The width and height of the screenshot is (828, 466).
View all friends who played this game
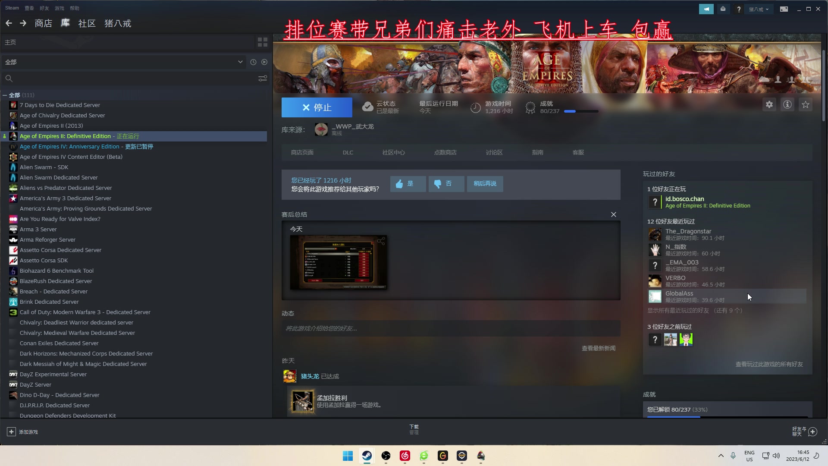click(769, 364)
